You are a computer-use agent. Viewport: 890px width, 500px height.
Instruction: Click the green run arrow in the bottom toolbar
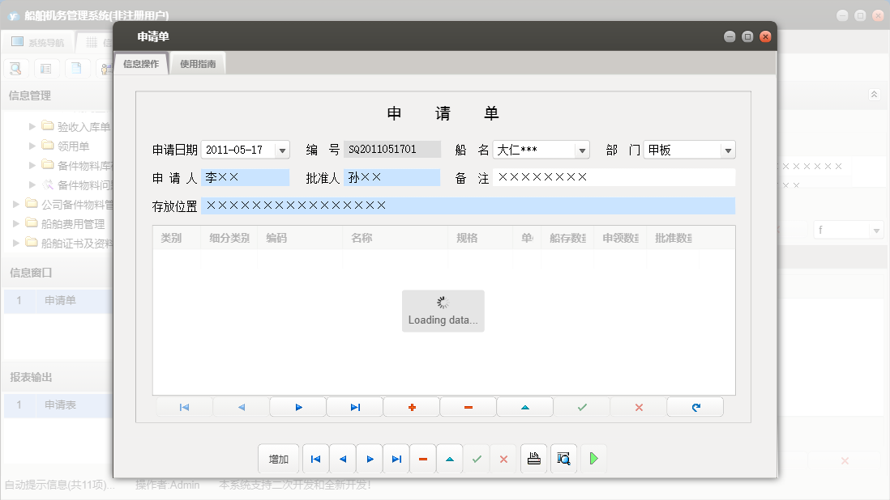tap(593, 459)
